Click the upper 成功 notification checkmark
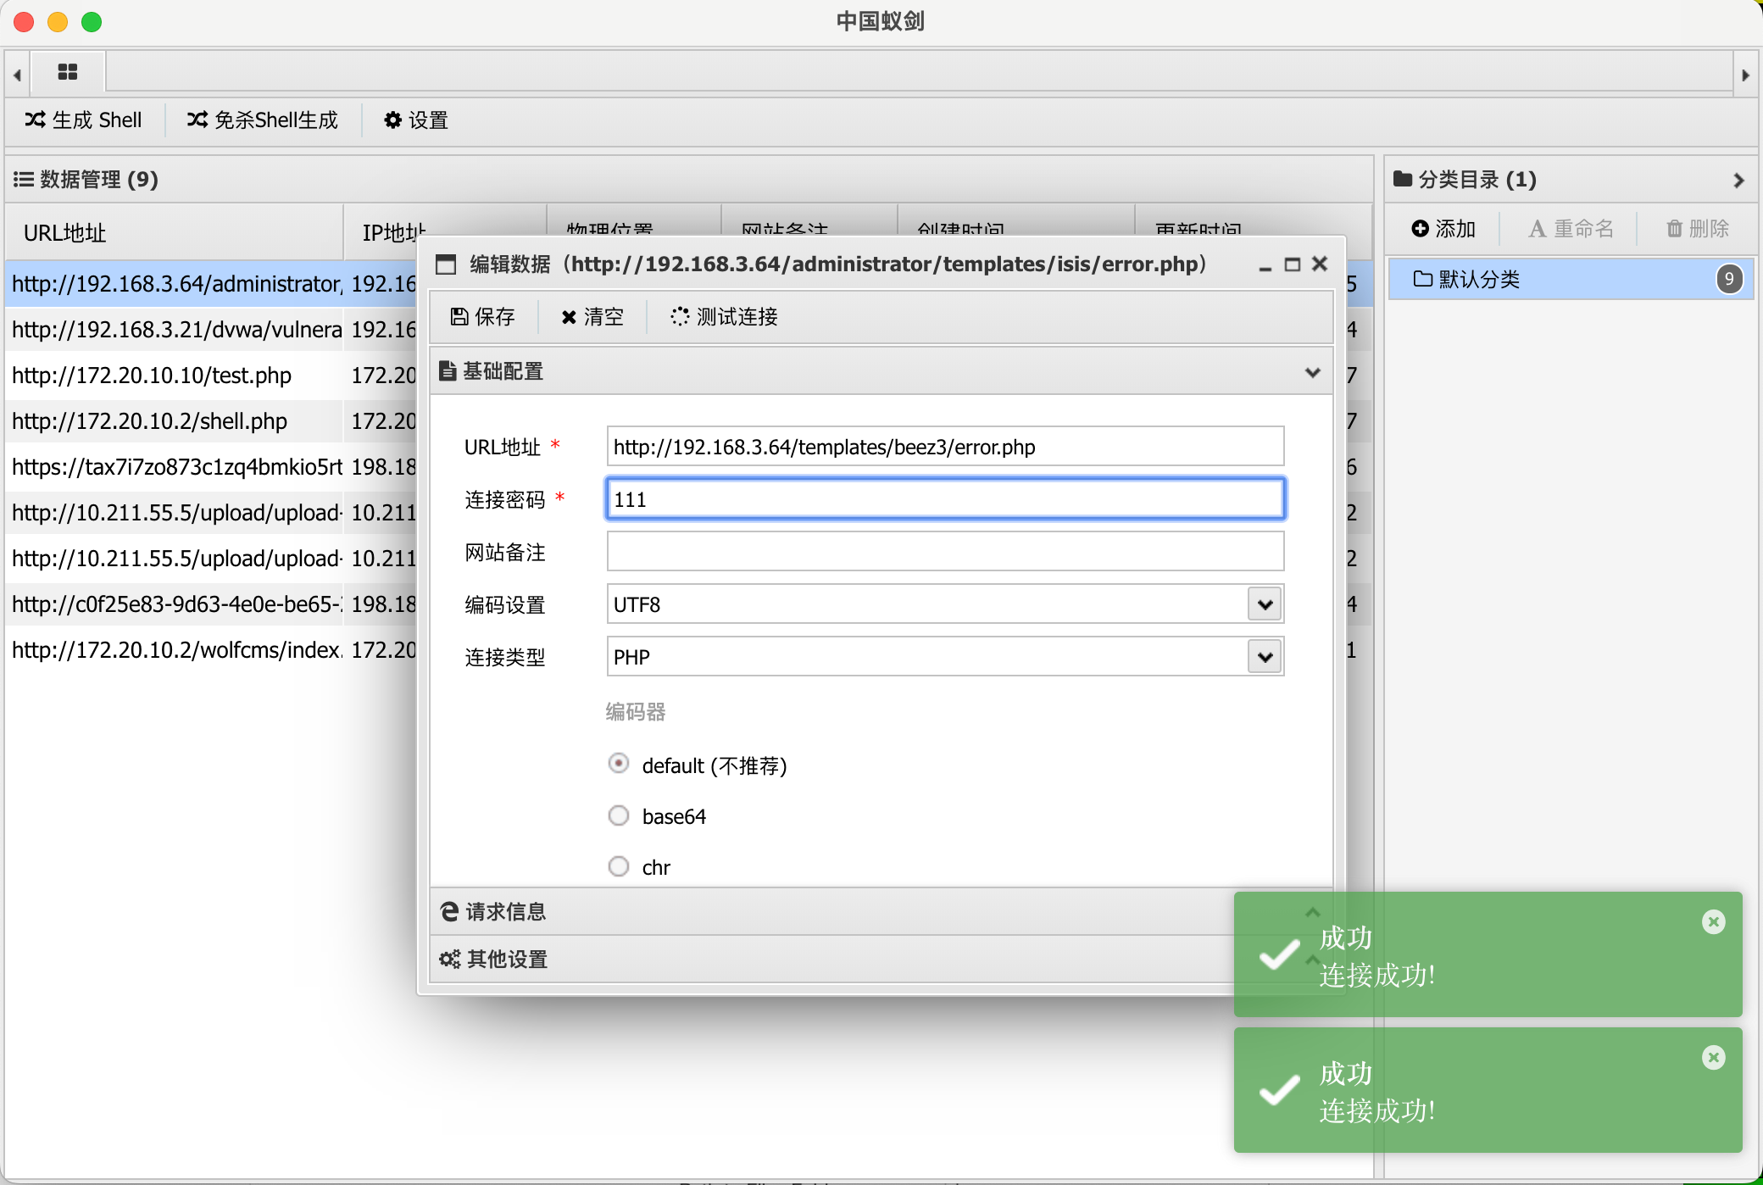Screen dimensions: 1763x1185 pyautogui.click(x=1279, y=954)
